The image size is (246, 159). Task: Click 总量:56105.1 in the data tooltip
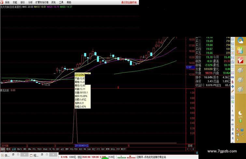click(81, 93)
